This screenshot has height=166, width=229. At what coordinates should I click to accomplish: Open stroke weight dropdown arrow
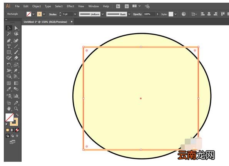click(75, 14)
